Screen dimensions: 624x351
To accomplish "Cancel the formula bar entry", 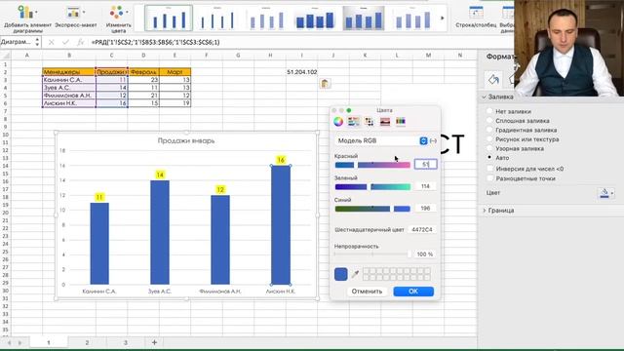I will pyautogui.click(x=52, y=42).
